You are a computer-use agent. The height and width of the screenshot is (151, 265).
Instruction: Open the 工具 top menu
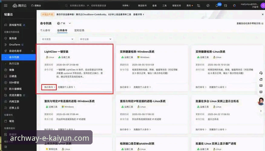(165, 5)
